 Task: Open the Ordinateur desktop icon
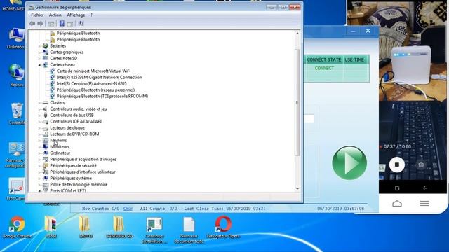click(16, 38)
